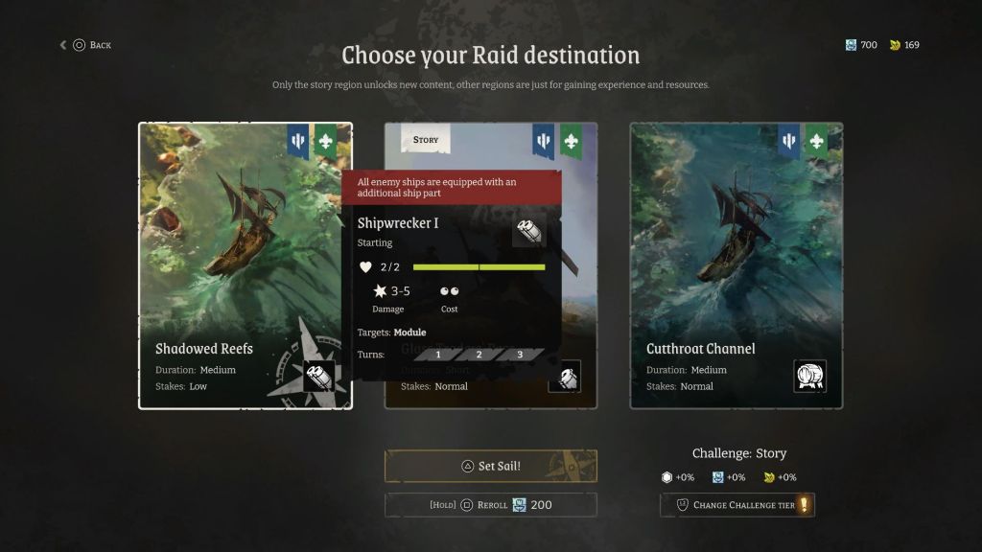Click the Back arrow chevron

tap(62, 45)
